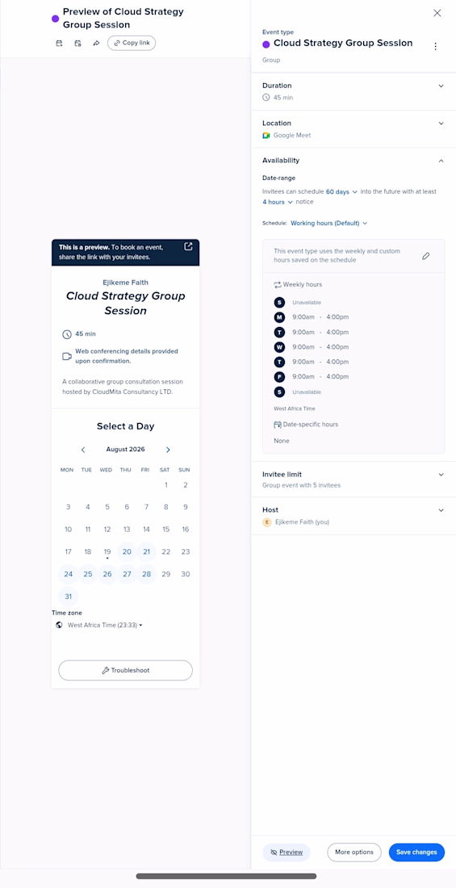Collapse the Availability section
456x888 pixels.
[x=441, y=161]
